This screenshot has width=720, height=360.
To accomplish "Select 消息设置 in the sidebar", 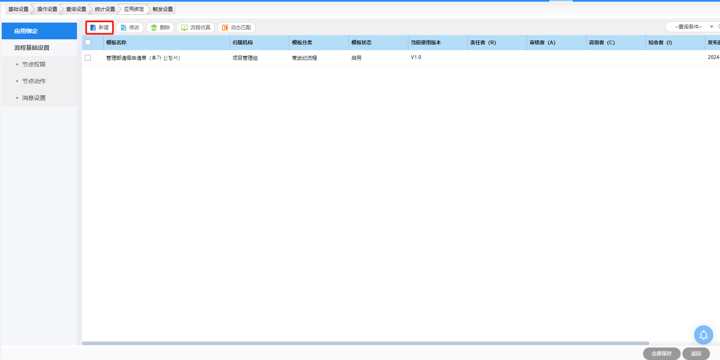I will pyautogui.click(x=34, y=98).
